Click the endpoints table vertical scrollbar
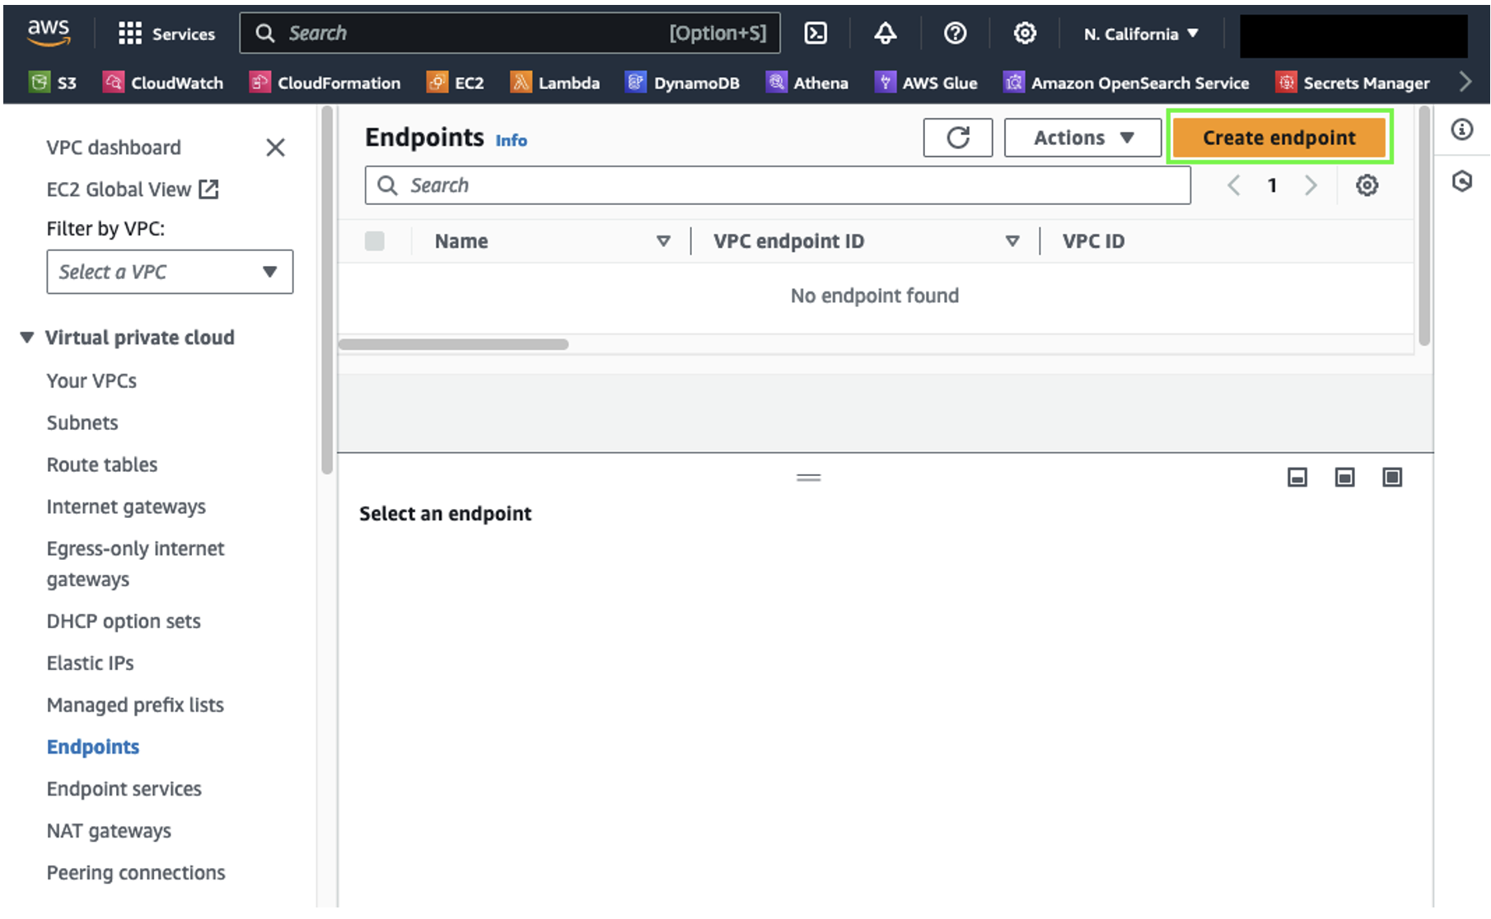1491x919 pixels. tap(1424, 226)
